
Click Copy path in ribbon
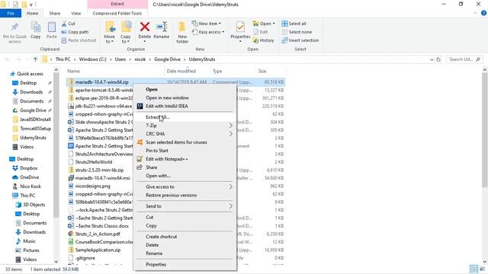(x=75, y=32)
